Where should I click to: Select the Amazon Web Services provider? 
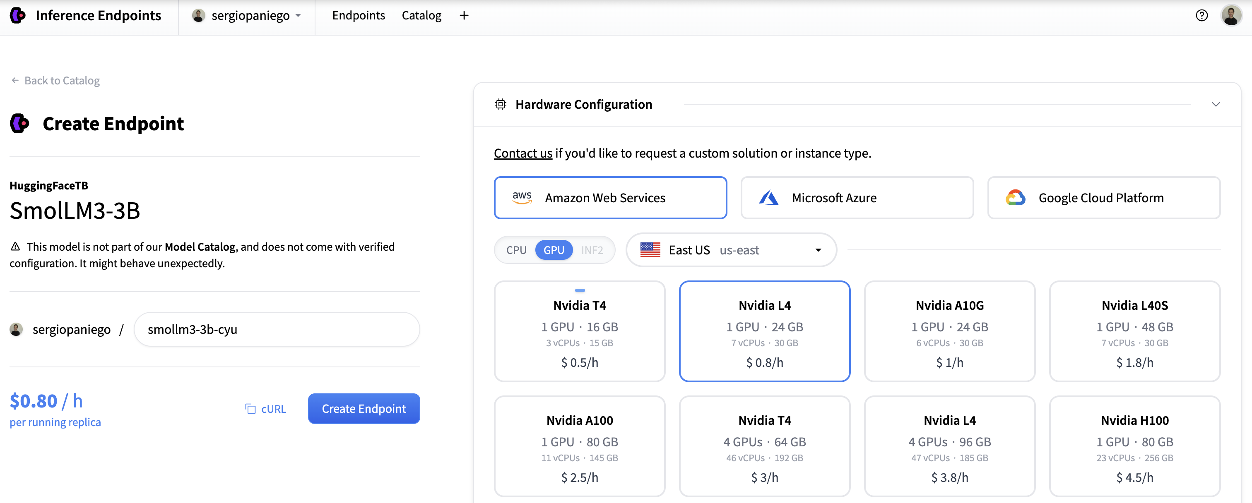point(610,198)
